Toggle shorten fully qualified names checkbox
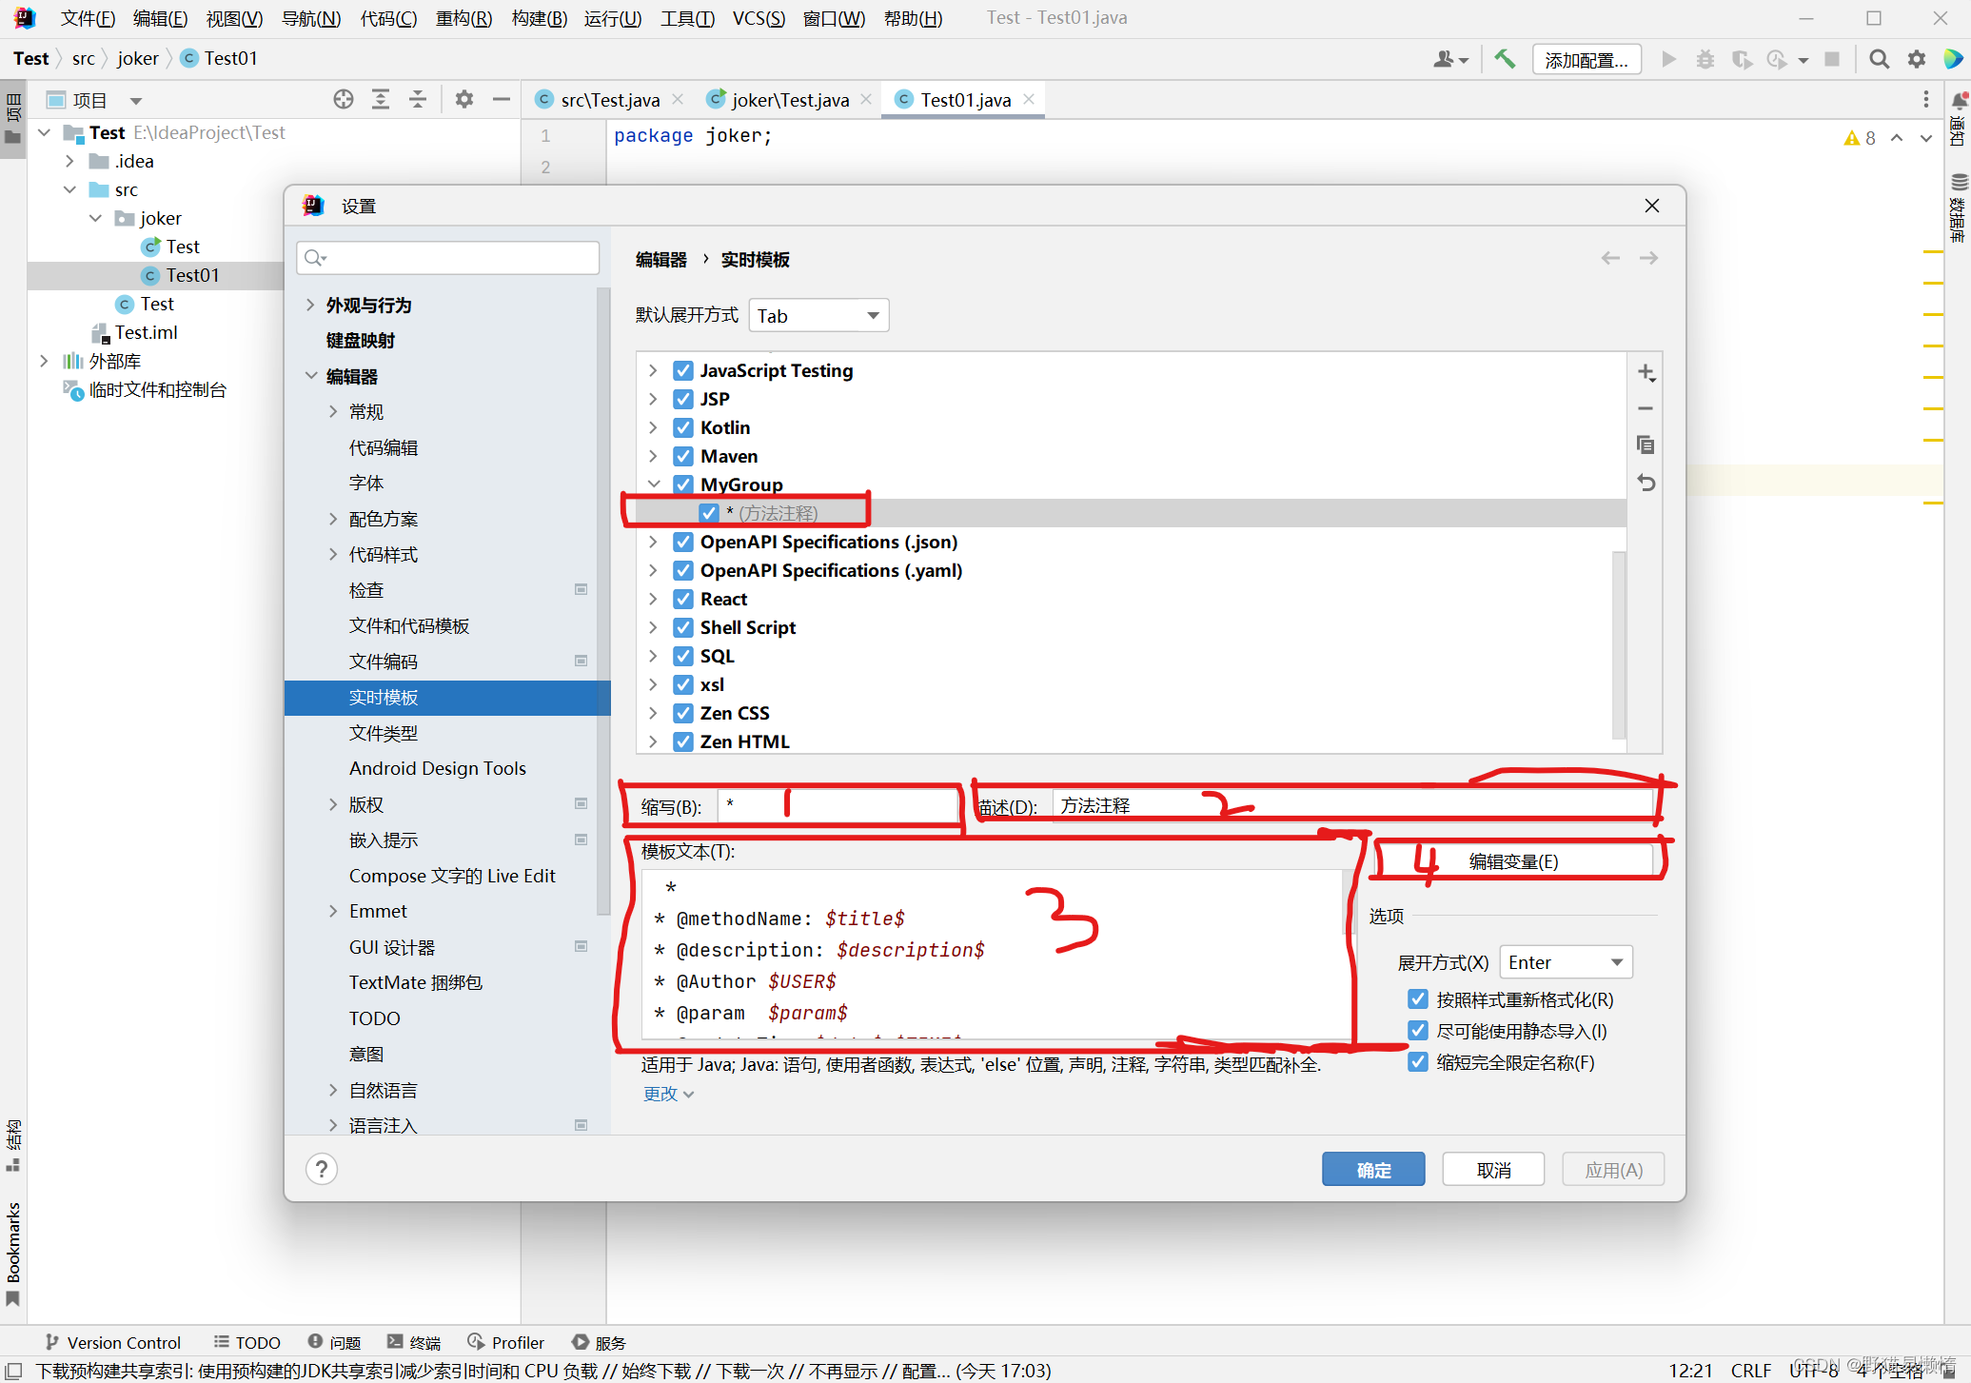Screen dimensions: 1971x1383 tap(1418, 1062)
